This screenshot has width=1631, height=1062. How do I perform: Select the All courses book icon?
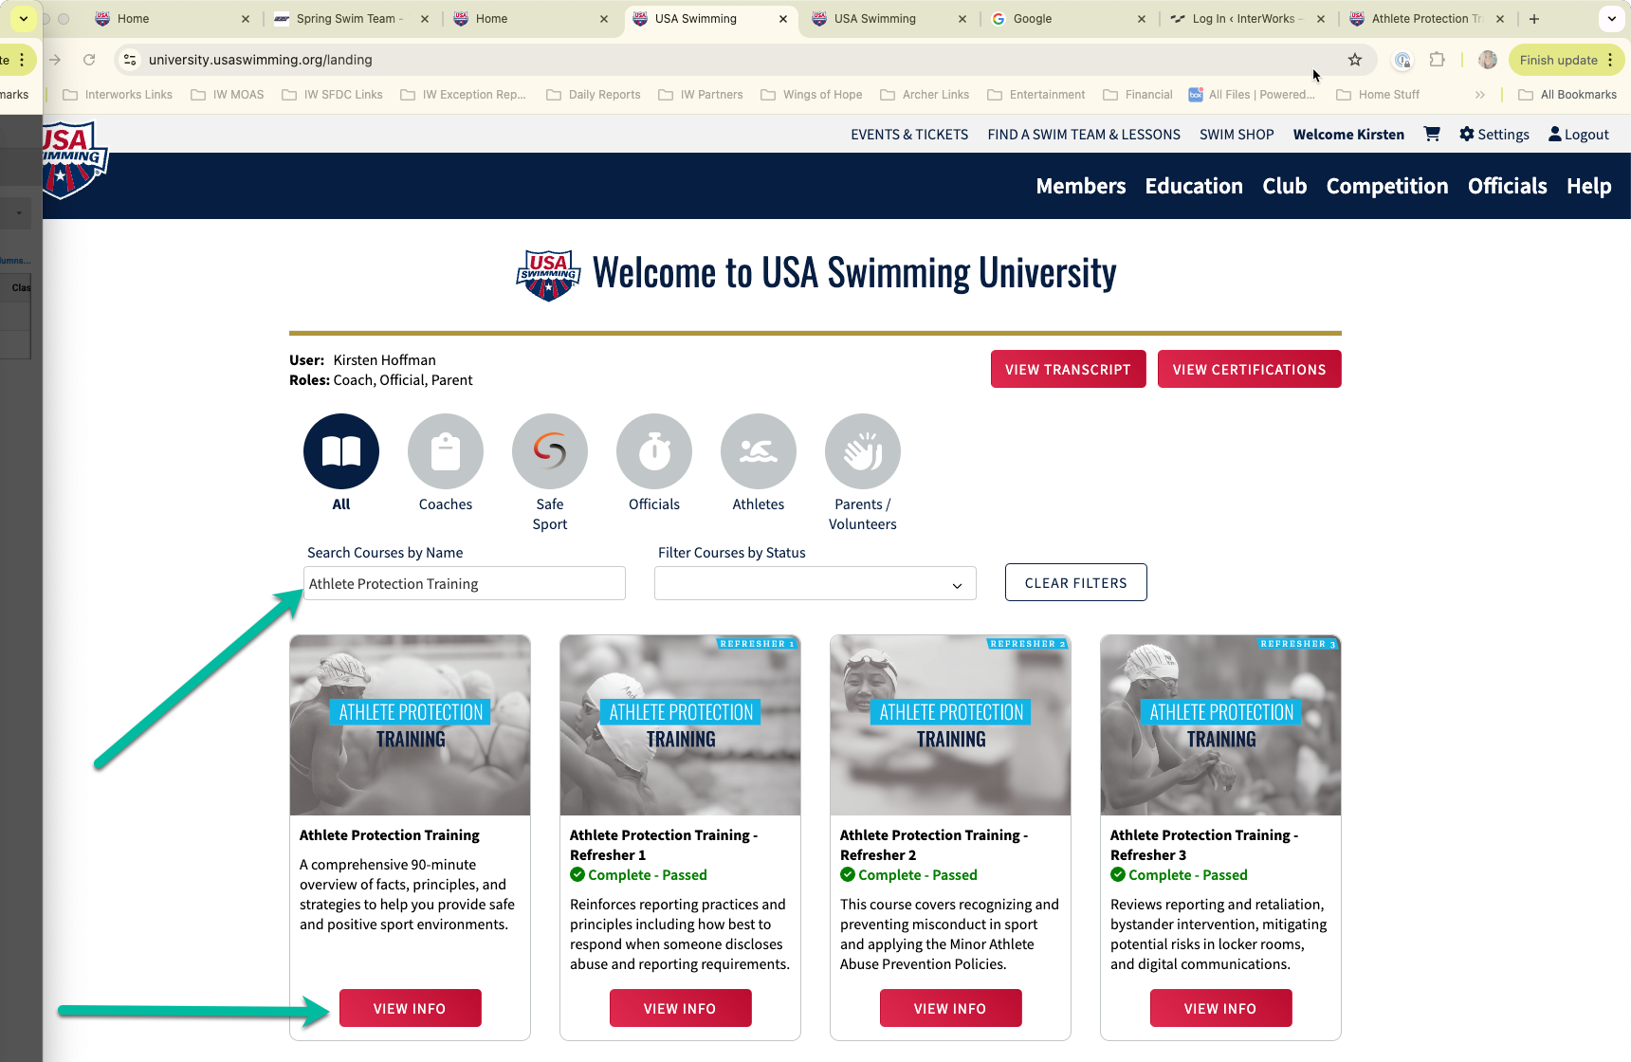pyautogui.click(x=341, y=451)
